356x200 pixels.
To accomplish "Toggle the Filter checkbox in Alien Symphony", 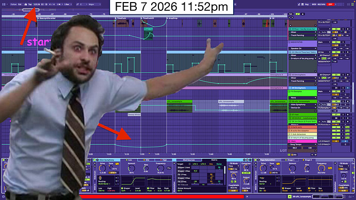I will point(148,188).
